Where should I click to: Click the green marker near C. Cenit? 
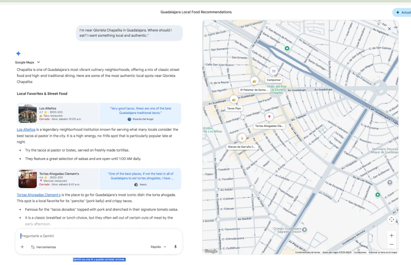378,195
